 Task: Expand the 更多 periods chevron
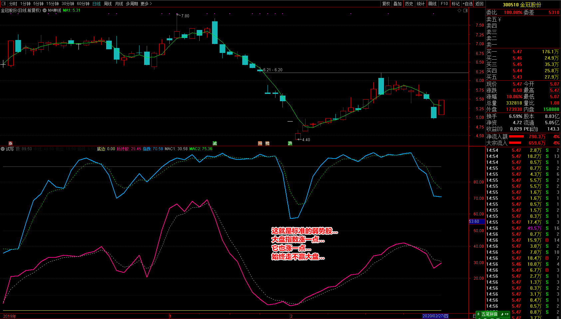[151, 4]
